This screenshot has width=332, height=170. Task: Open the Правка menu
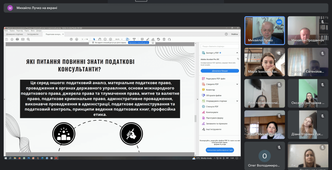(12, 31)
